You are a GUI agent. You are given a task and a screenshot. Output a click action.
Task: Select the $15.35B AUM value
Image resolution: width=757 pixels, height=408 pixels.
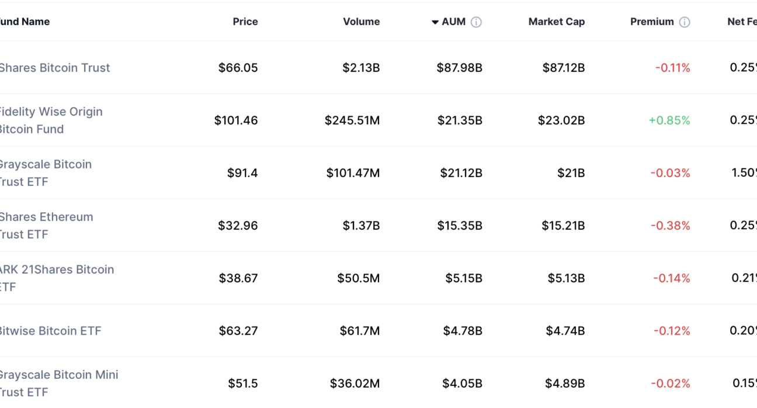(x=460, y=225)
